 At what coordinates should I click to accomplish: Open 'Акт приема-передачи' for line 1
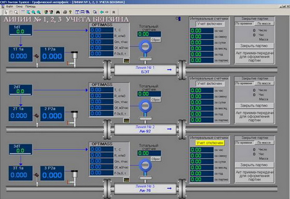(254, 56)
